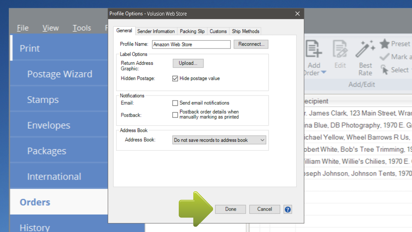Select the James Clark order row
This screenshot has height=232, width=412.
(358, 113)
